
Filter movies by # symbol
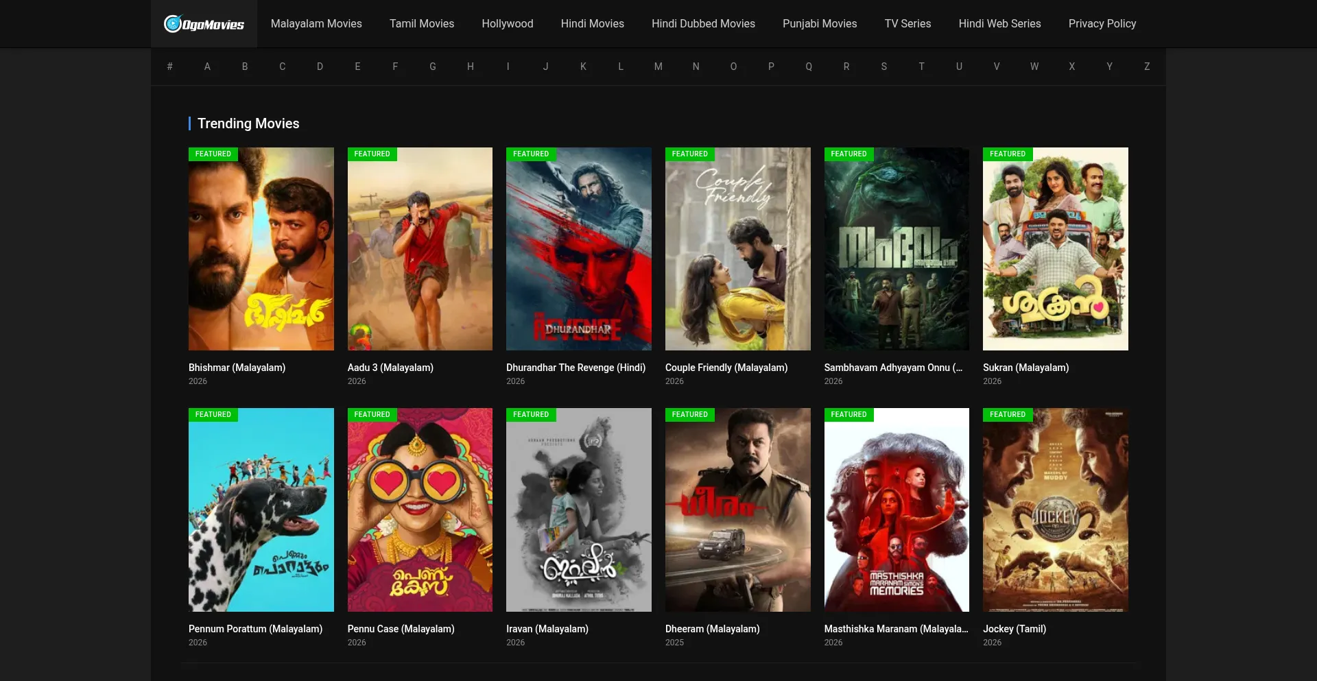point(169,67)
